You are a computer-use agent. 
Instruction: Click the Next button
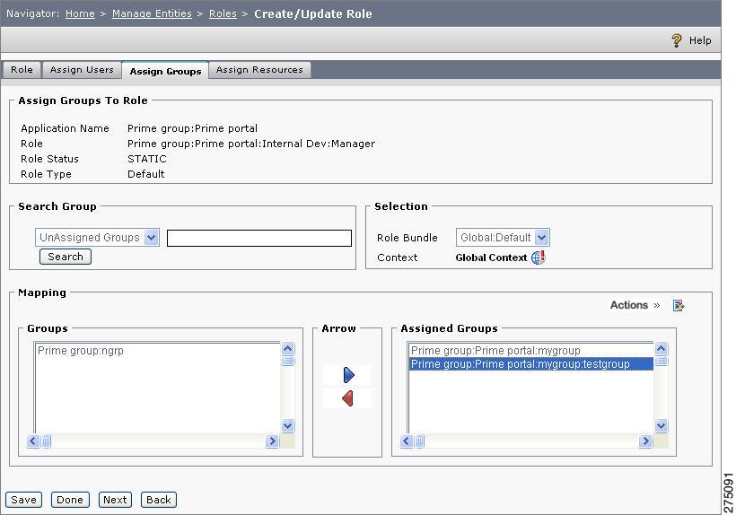[115, 500]
